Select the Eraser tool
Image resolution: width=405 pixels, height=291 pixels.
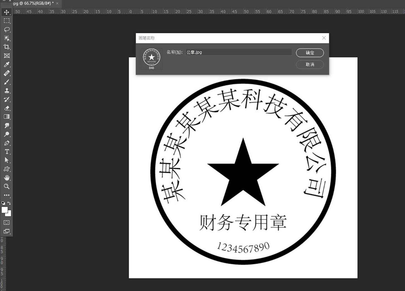[7, 108]
